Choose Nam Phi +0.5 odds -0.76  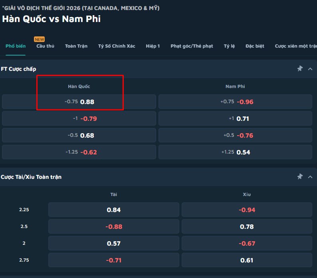click(235, 135)
